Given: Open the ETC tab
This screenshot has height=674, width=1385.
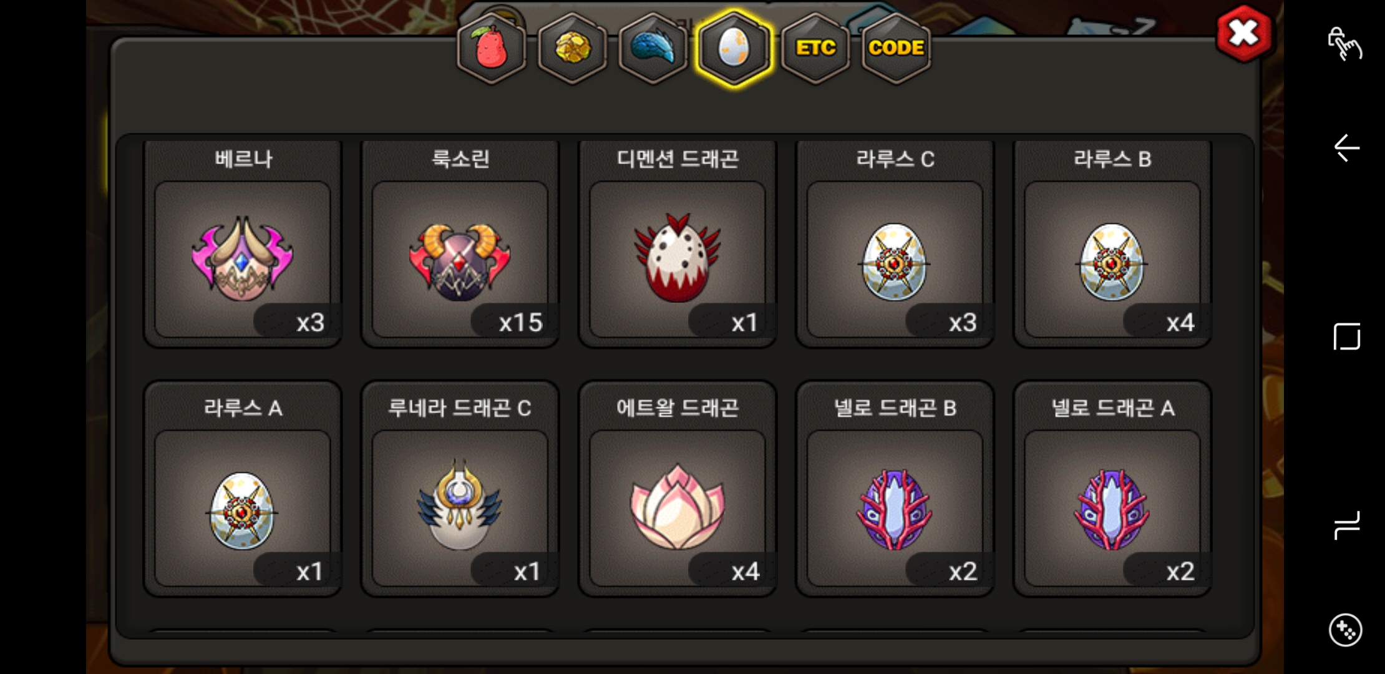Looking at the screenshot, I should [x=815, y=48].
